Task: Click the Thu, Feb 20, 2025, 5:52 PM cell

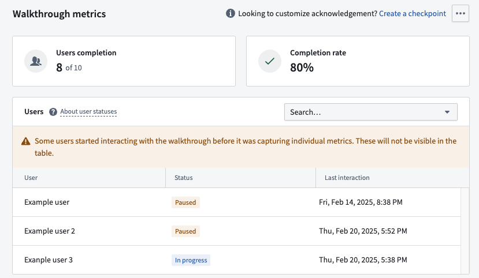Action: 363,231
